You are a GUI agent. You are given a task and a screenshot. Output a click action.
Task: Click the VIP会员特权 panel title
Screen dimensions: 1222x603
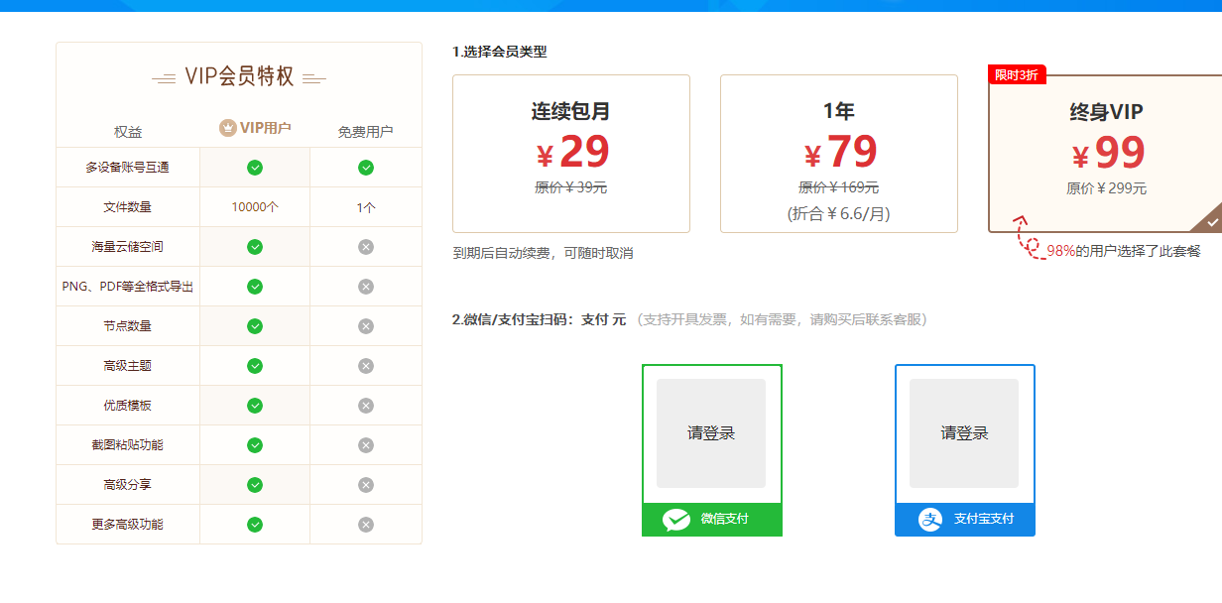coord(239,77)
